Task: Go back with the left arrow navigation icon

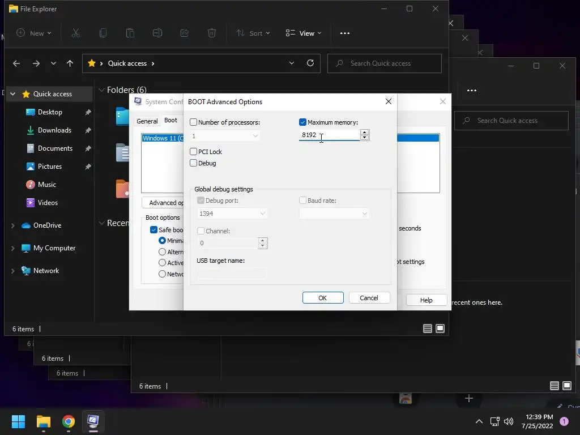Action: click(x=16, y=63)
